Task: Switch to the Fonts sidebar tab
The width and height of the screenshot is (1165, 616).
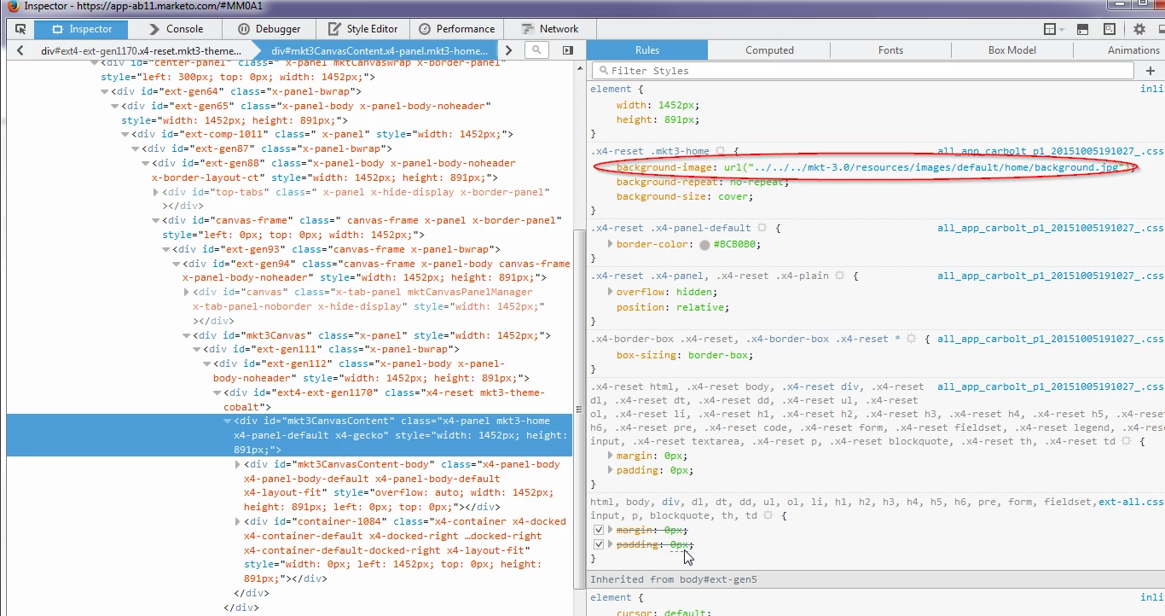Action: (890, 50)
